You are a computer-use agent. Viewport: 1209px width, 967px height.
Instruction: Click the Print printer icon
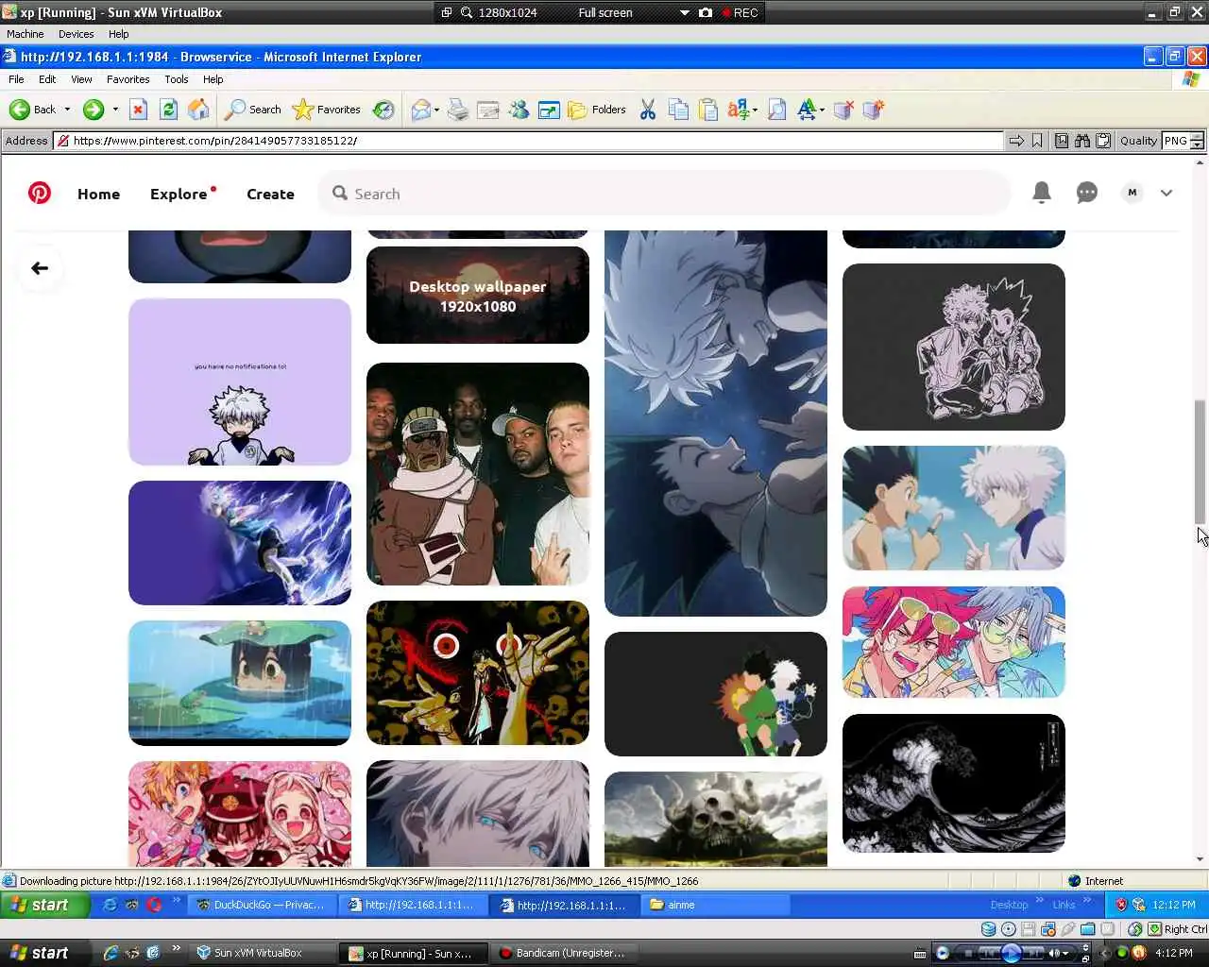(458, 110)
